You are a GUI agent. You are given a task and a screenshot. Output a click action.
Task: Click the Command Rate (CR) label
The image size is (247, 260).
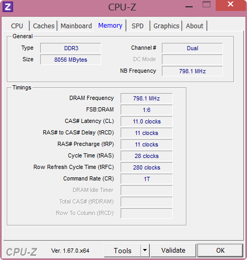[89, 178]
